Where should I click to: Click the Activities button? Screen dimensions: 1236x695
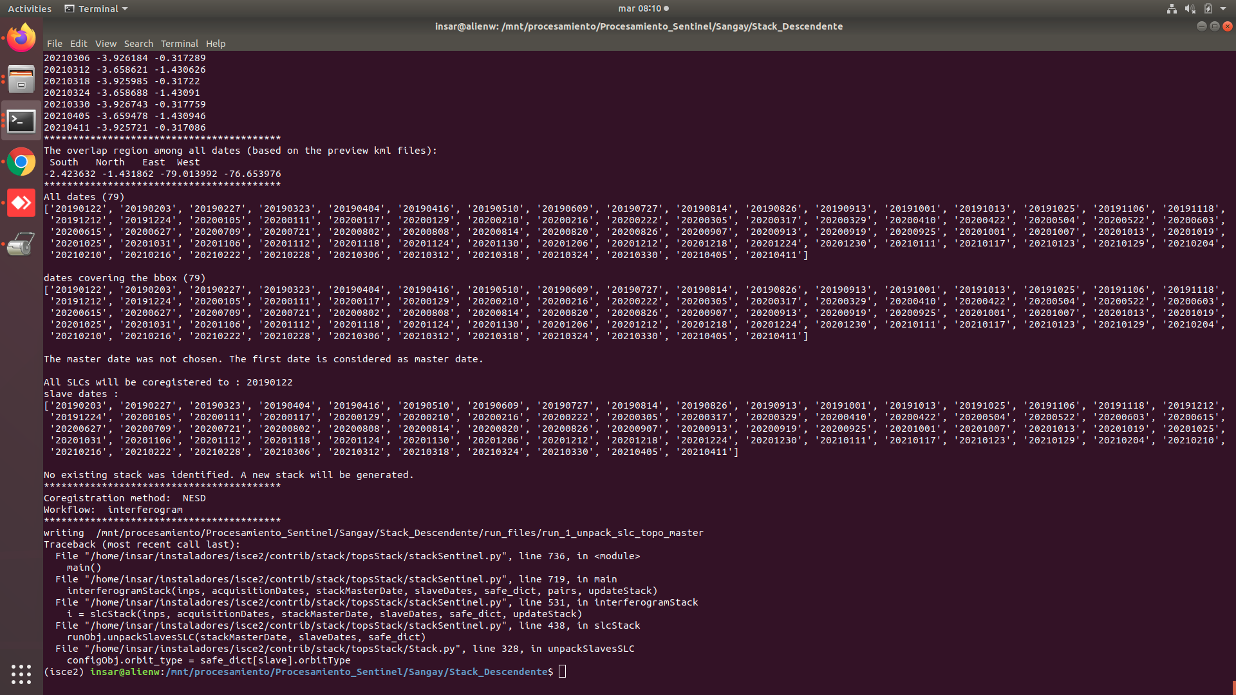(30, 8)
